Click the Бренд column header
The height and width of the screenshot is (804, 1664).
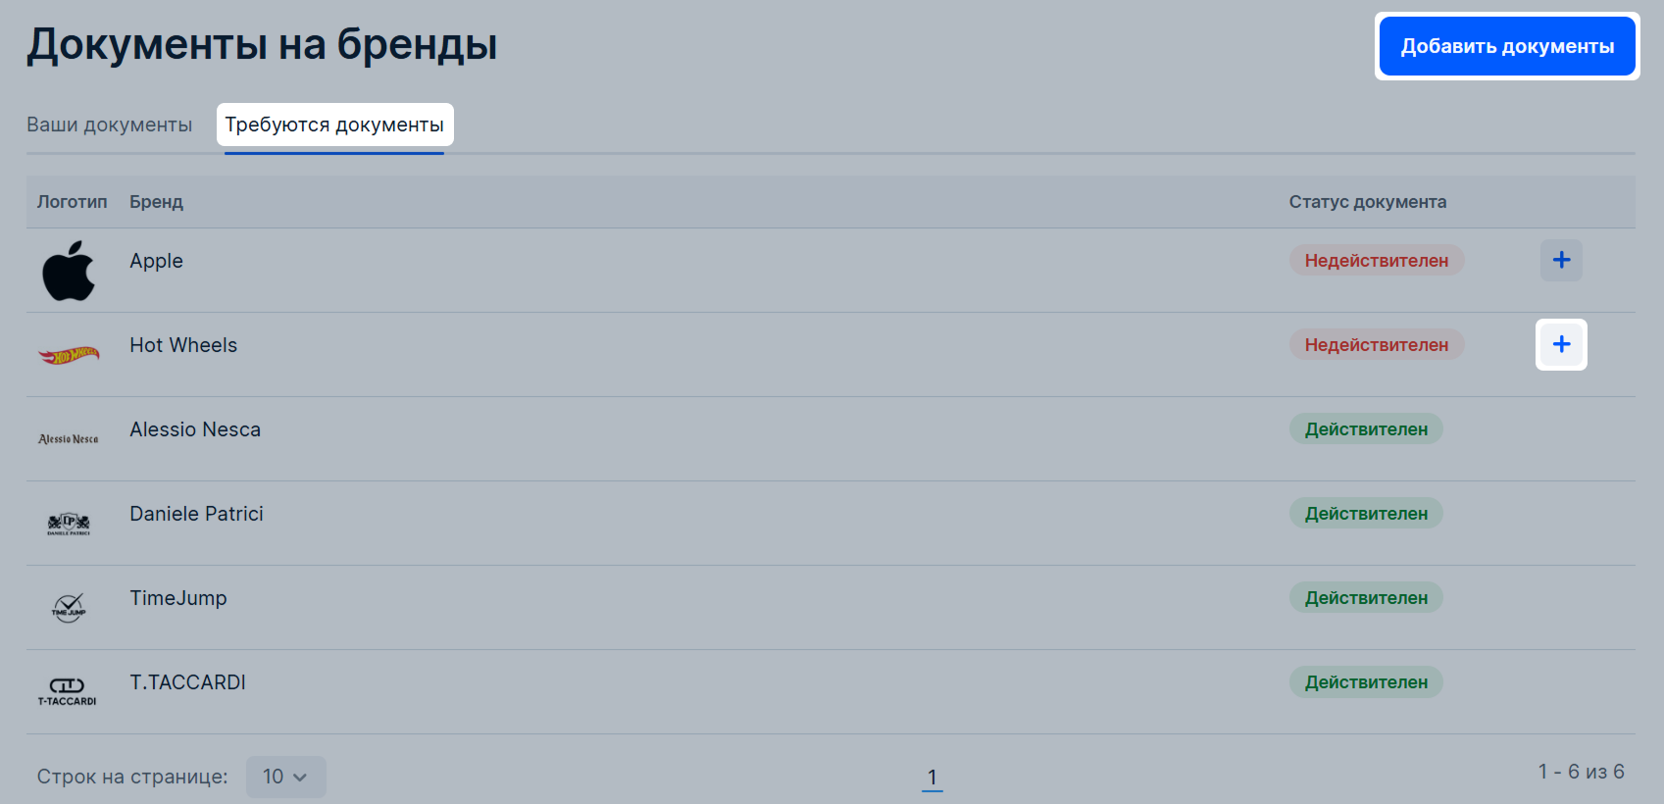157,202
